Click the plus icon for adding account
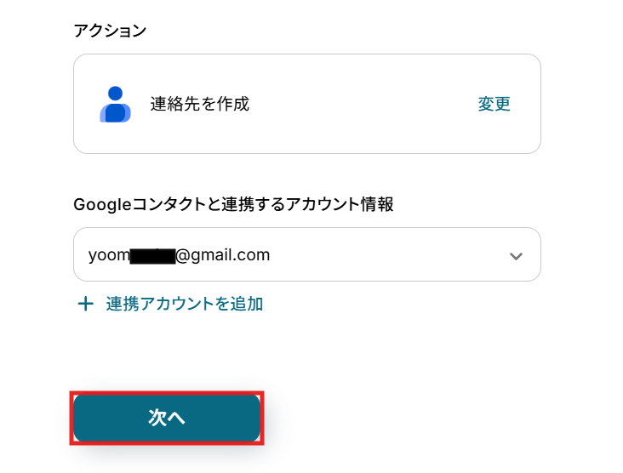Viewport: 623px width, 473px height. pos(85,304)
